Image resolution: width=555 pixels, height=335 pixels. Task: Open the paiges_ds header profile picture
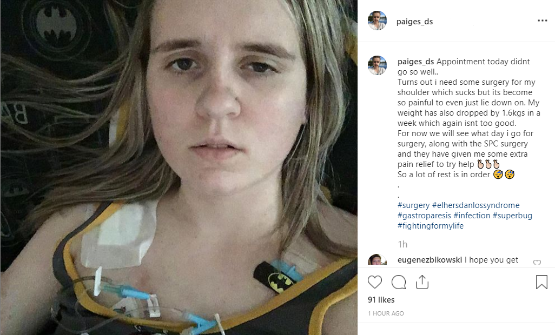click(377, 21)
